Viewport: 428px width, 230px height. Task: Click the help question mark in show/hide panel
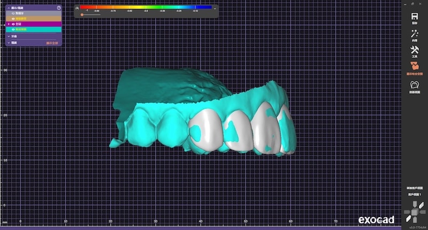tap(59, 8)
